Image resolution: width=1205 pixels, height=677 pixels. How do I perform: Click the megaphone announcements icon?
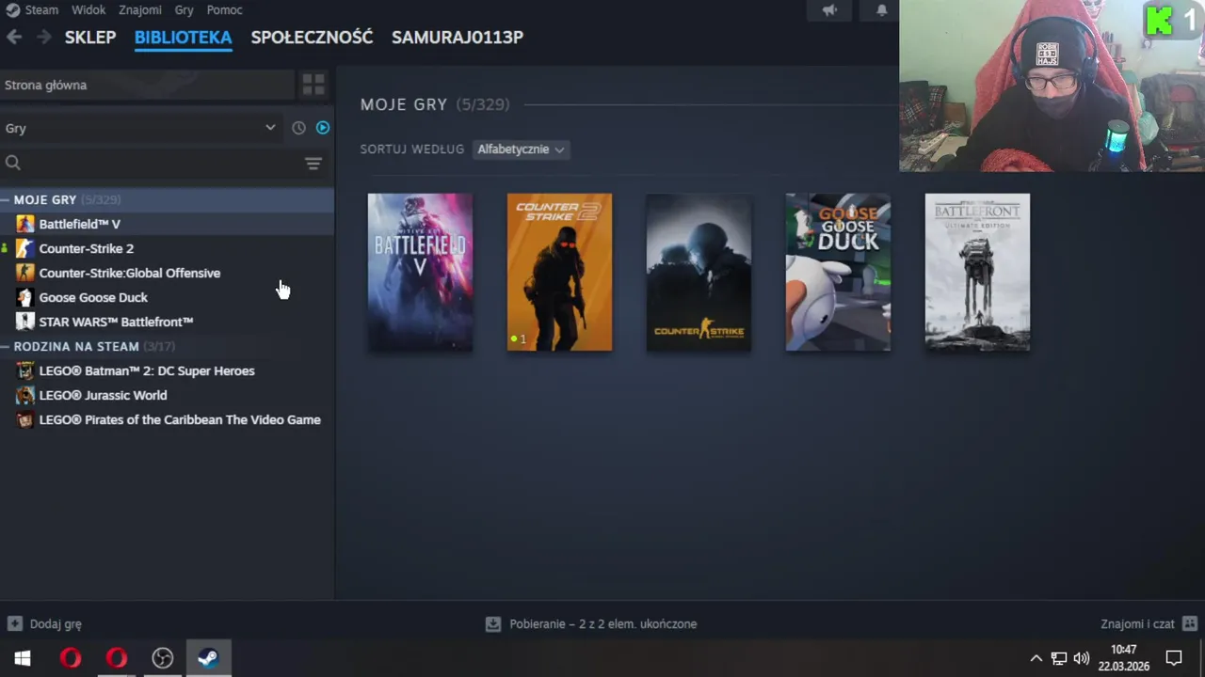tap(829, 10)
